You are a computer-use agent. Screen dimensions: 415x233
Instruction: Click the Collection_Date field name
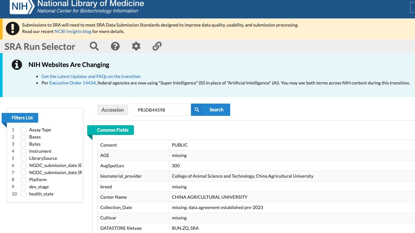coord(116,207)
